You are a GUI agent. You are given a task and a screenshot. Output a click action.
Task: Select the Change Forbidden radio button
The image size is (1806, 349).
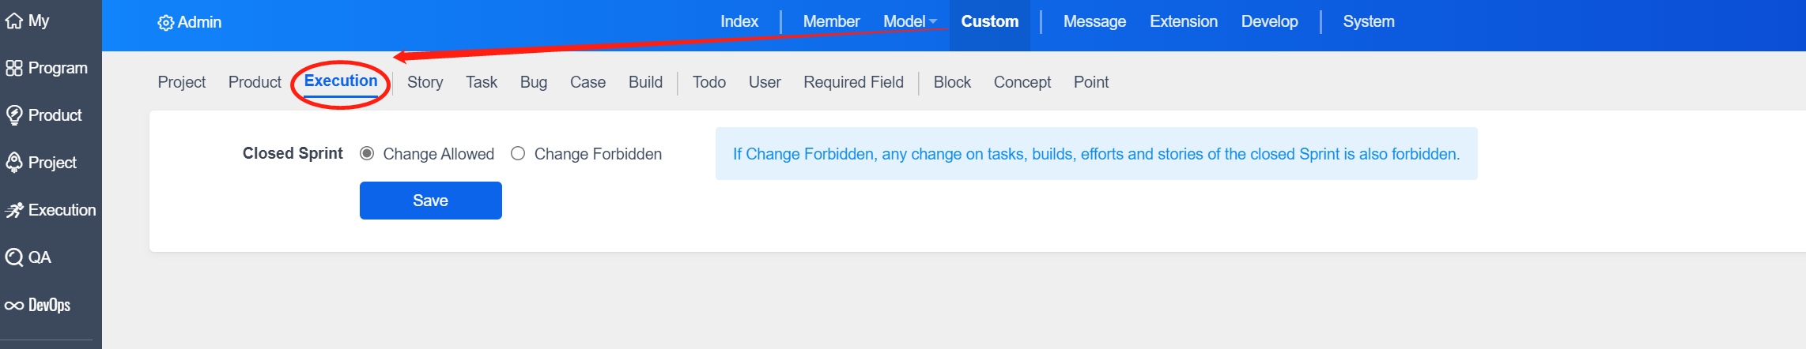coord(518,153)
